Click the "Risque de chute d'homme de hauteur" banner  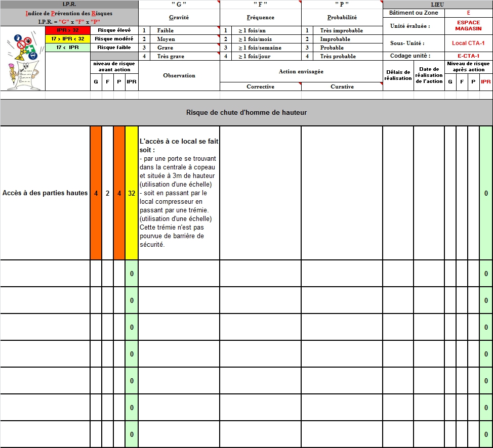click(246, 112)
